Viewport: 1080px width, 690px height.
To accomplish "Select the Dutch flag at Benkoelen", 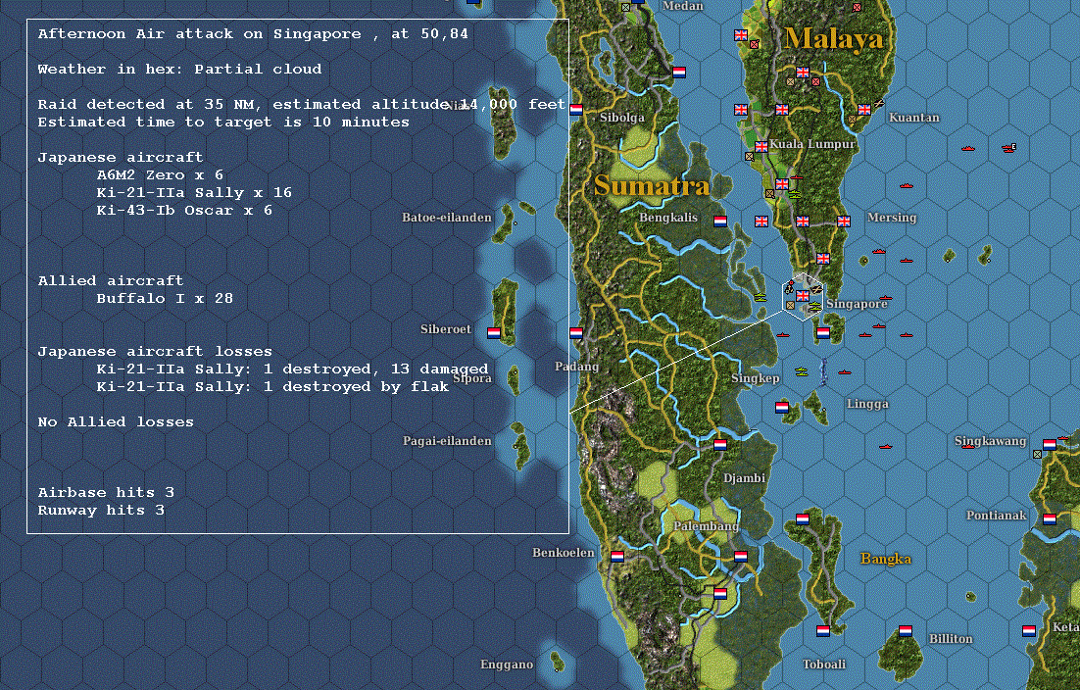I will pyautogui.click(x=617, y=556).
